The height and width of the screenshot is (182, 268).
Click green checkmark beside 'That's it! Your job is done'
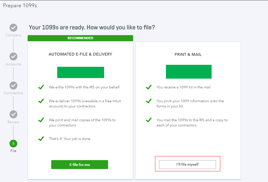tap(41, 139)
